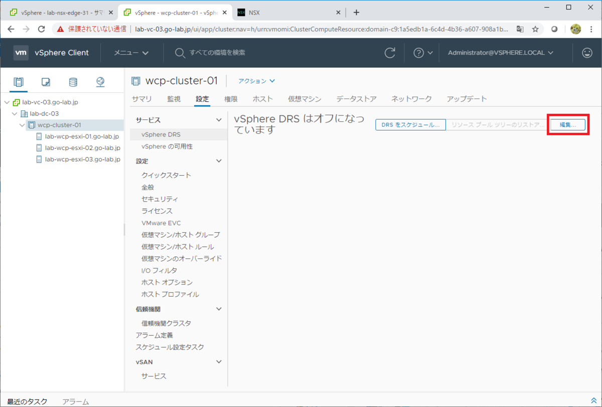Viewport: 602px width, 407px height.
Task: Open the アラーム bottom panel tab
Action: point(76,401)
